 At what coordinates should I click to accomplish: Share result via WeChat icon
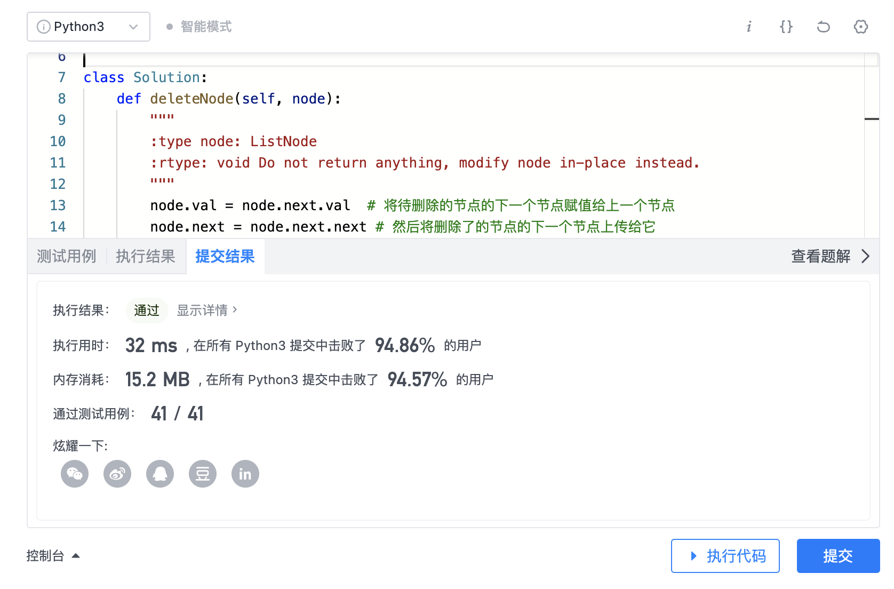[75, 474]
